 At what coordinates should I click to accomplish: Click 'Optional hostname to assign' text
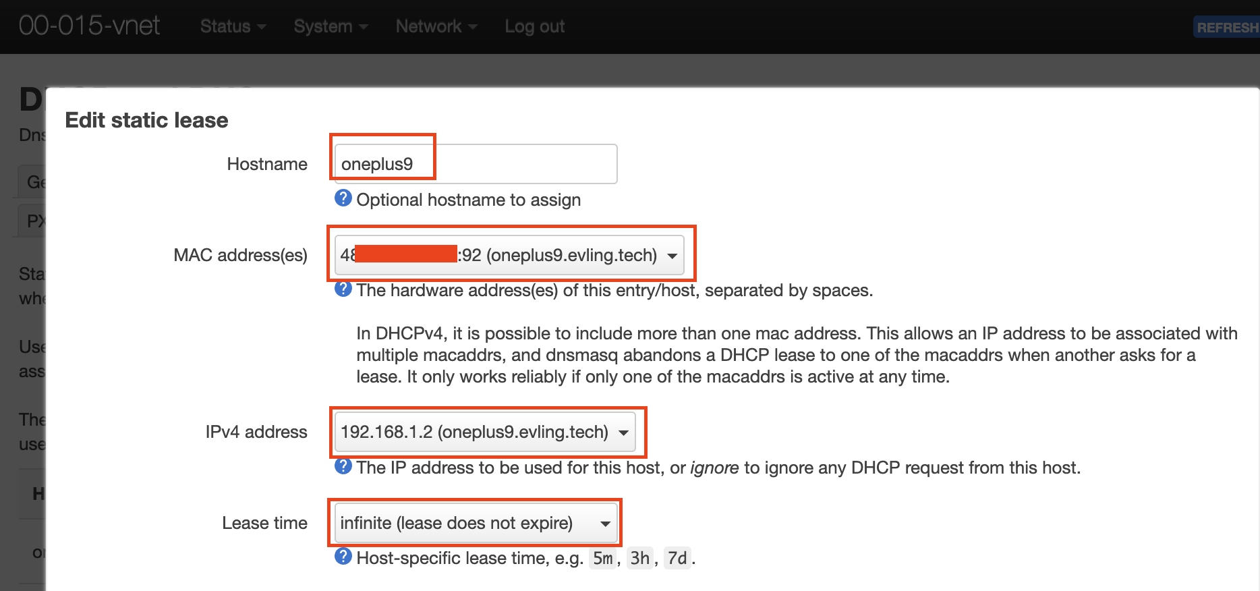468,200
